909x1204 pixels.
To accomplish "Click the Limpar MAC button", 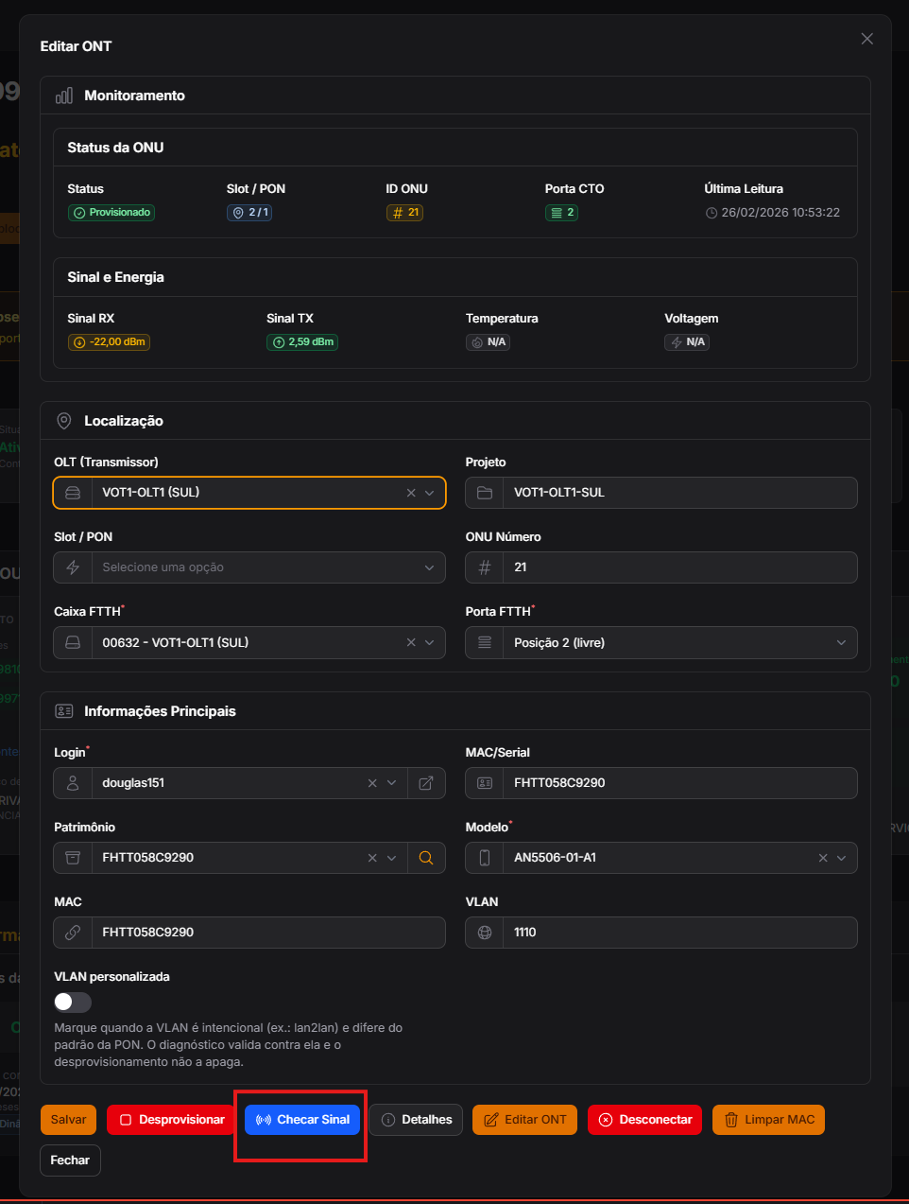I will [769, 1120].
